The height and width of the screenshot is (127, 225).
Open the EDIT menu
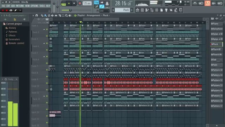coord(8,6)
